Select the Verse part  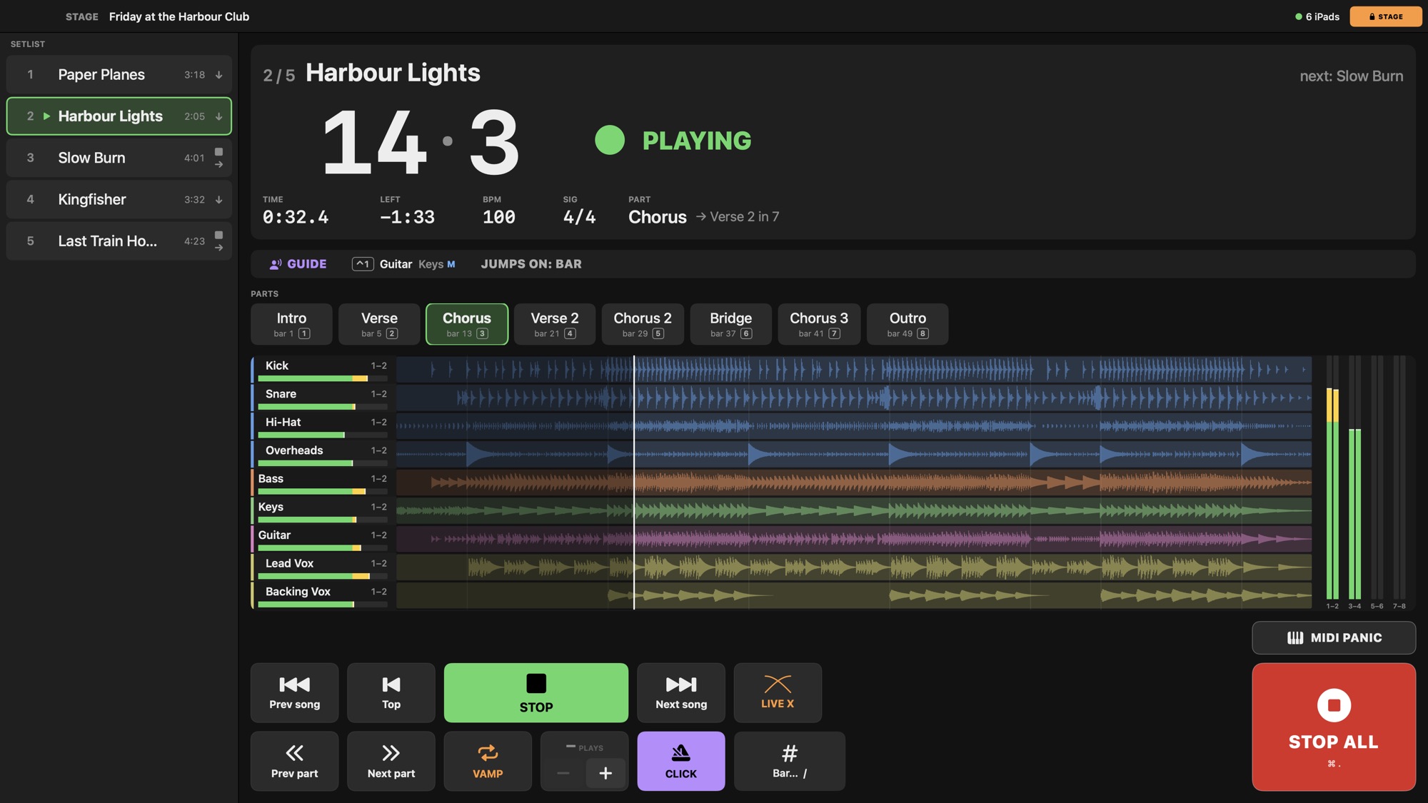coord(379,324)
